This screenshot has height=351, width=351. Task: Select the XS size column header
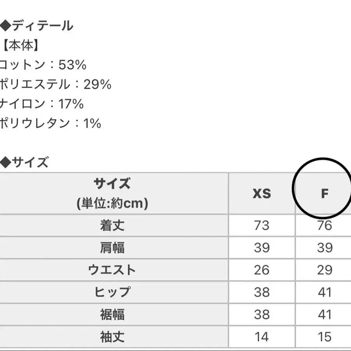(261, 193)
